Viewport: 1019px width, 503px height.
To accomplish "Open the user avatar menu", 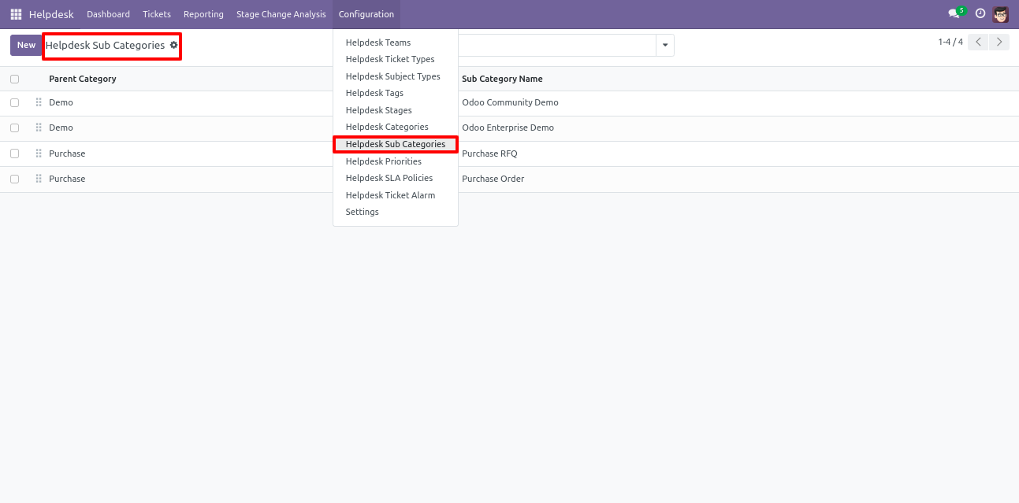I will [x=1001, y=14].
